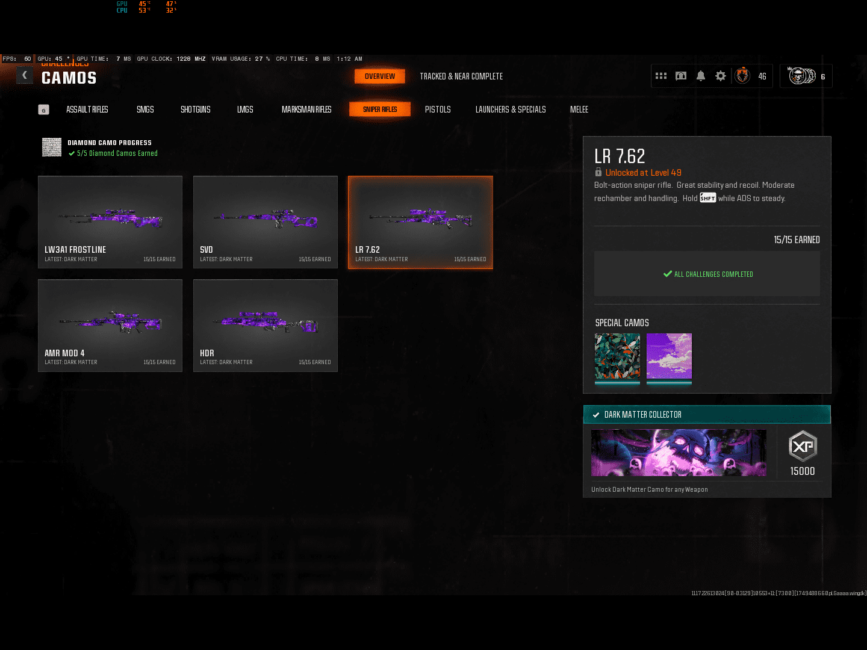Viewport: 867px width, 650px height.
Task: Click the XP reward hexagon icon
Action: click(803, 447)
